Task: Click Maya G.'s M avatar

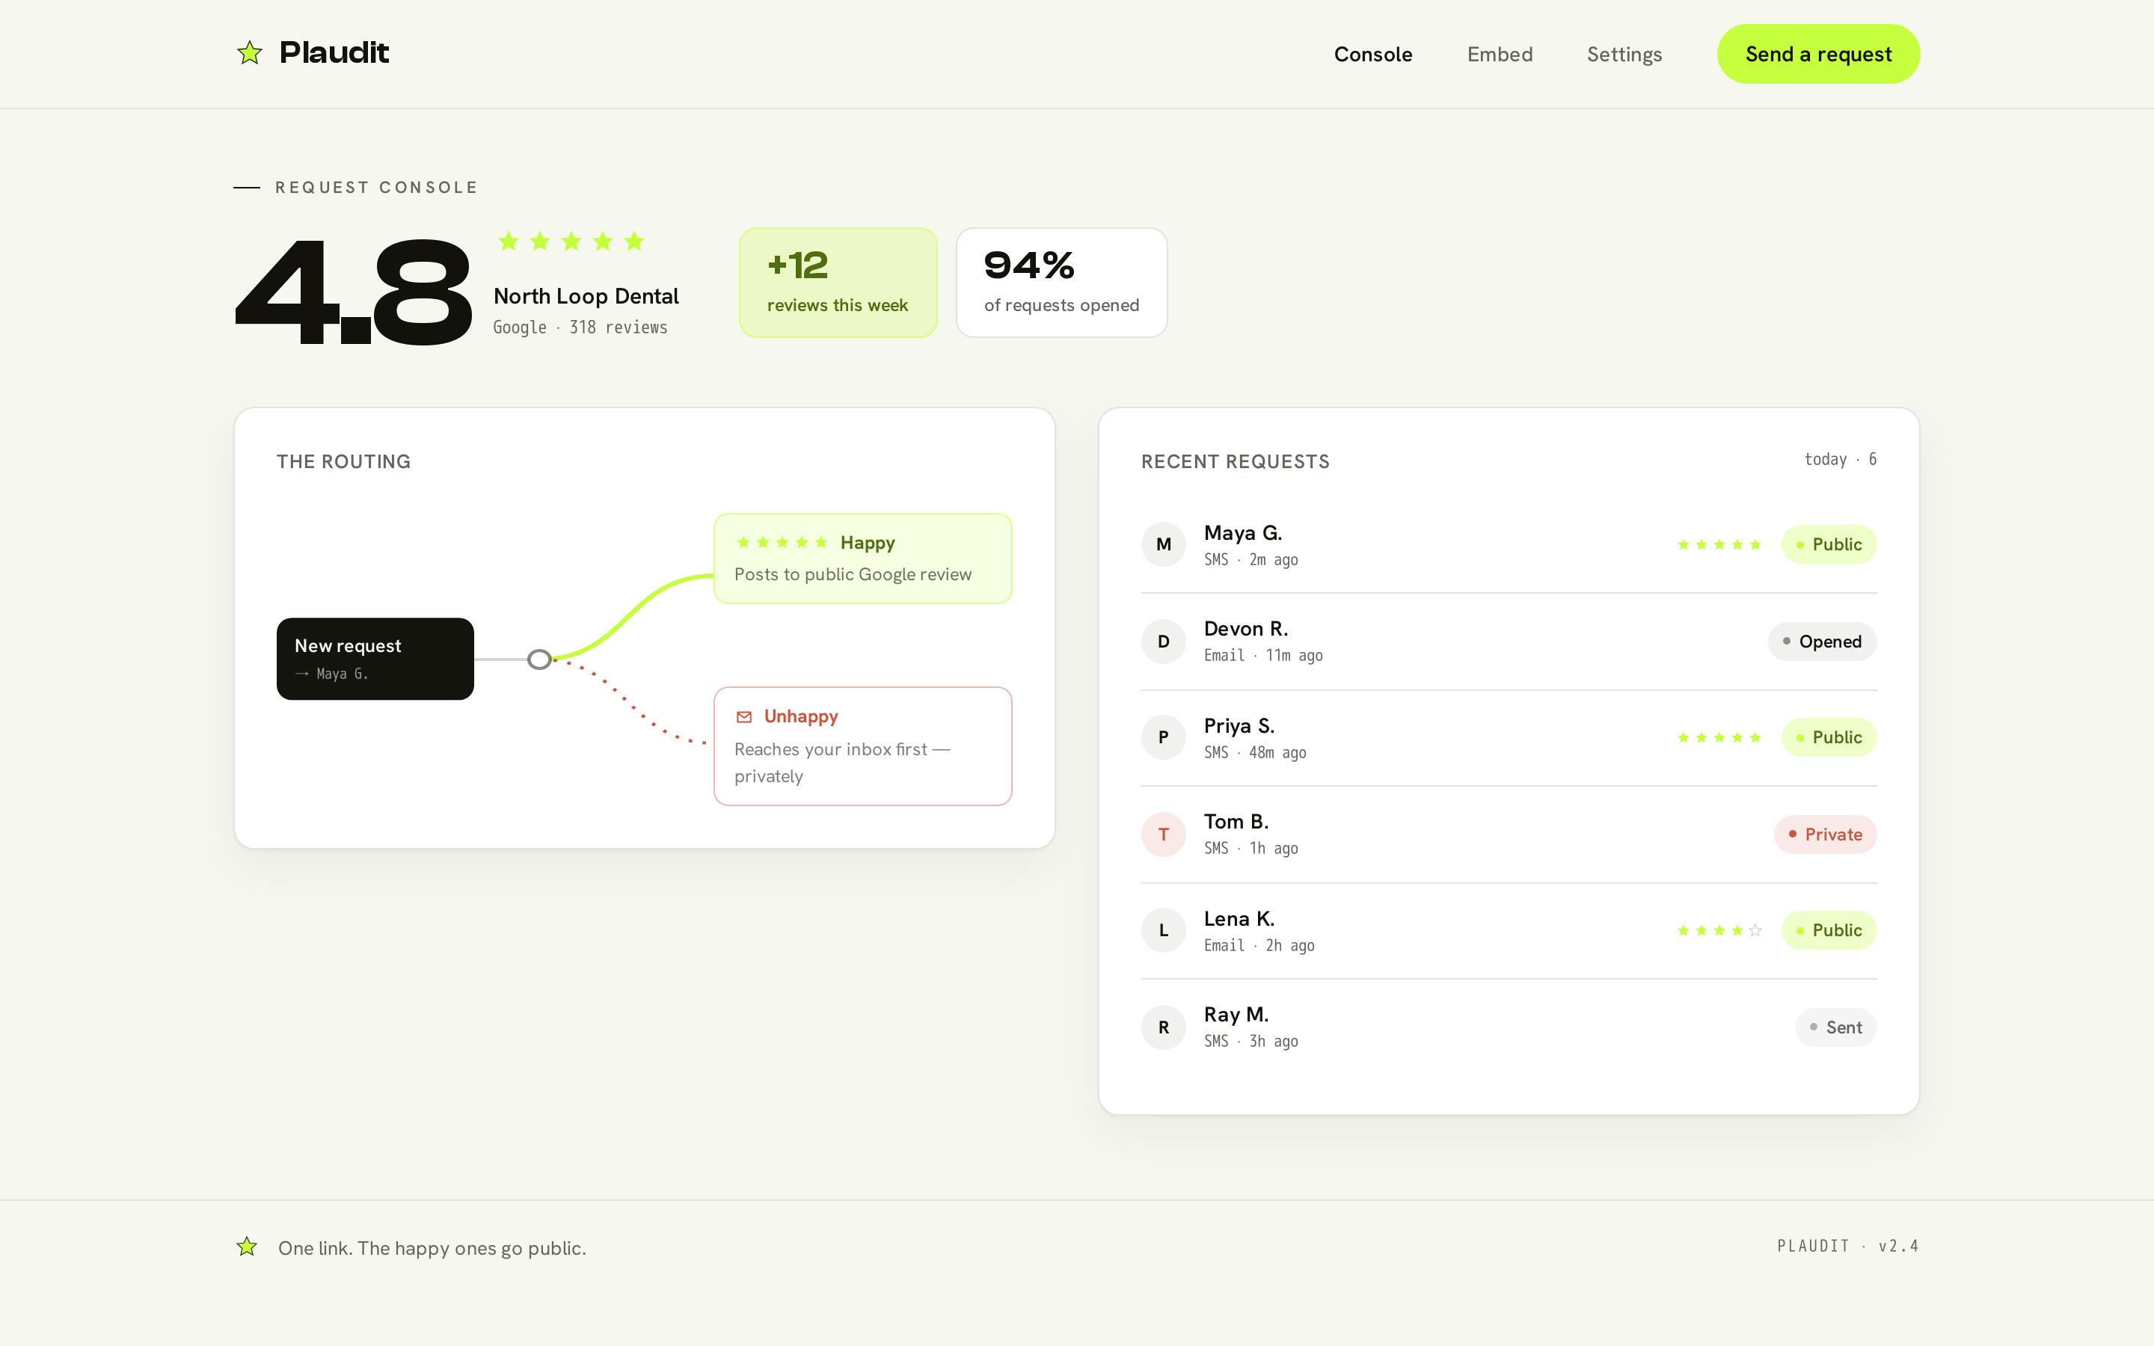Action: 1163,544
